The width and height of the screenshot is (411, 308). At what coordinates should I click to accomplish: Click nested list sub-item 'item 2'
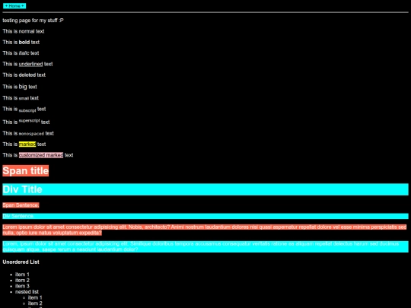(35, 303)
